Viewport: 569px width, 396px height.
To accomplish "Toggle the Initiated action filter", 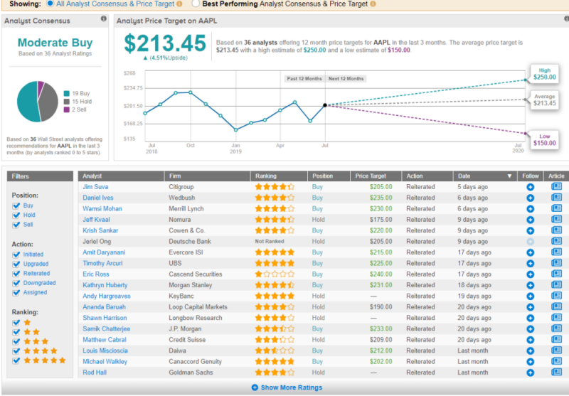I will tap(16, 255).
